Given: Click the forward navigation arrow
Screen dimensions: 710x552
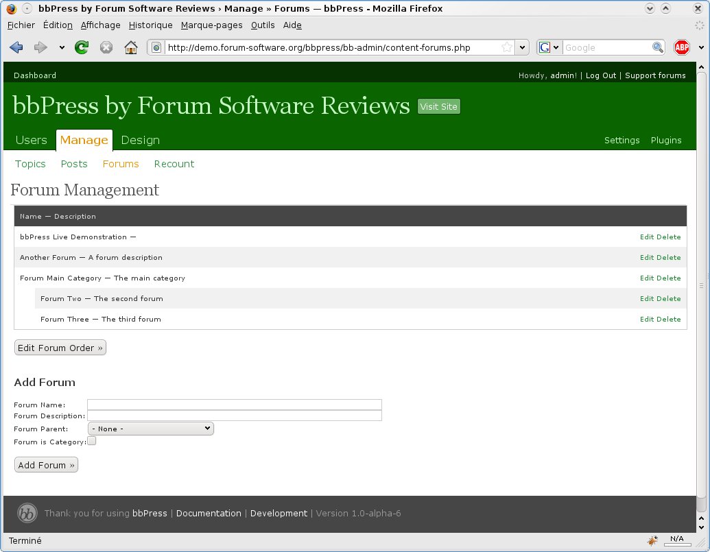Looking at the screenshot, I should click(x=40, y=47).
